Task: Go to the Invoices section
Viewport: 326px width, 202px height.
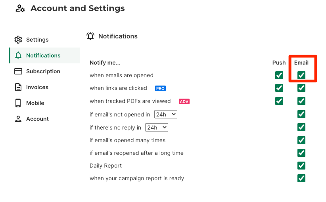Action: (x=37, y=87)
